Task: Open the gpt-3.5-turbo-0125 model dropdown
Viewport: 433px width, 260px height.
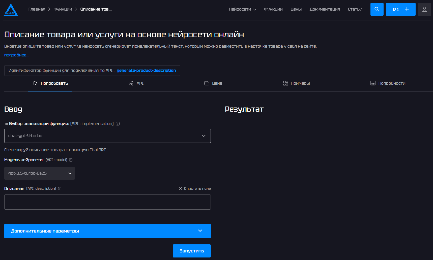Action: pos(40,173)
